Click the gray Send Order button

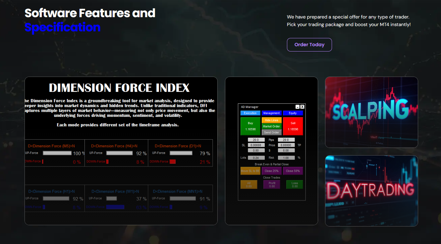(x=271, y=132)
